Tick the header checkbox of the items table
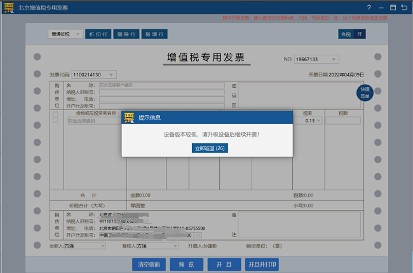413x273 pixels. (x=55, y=114)
